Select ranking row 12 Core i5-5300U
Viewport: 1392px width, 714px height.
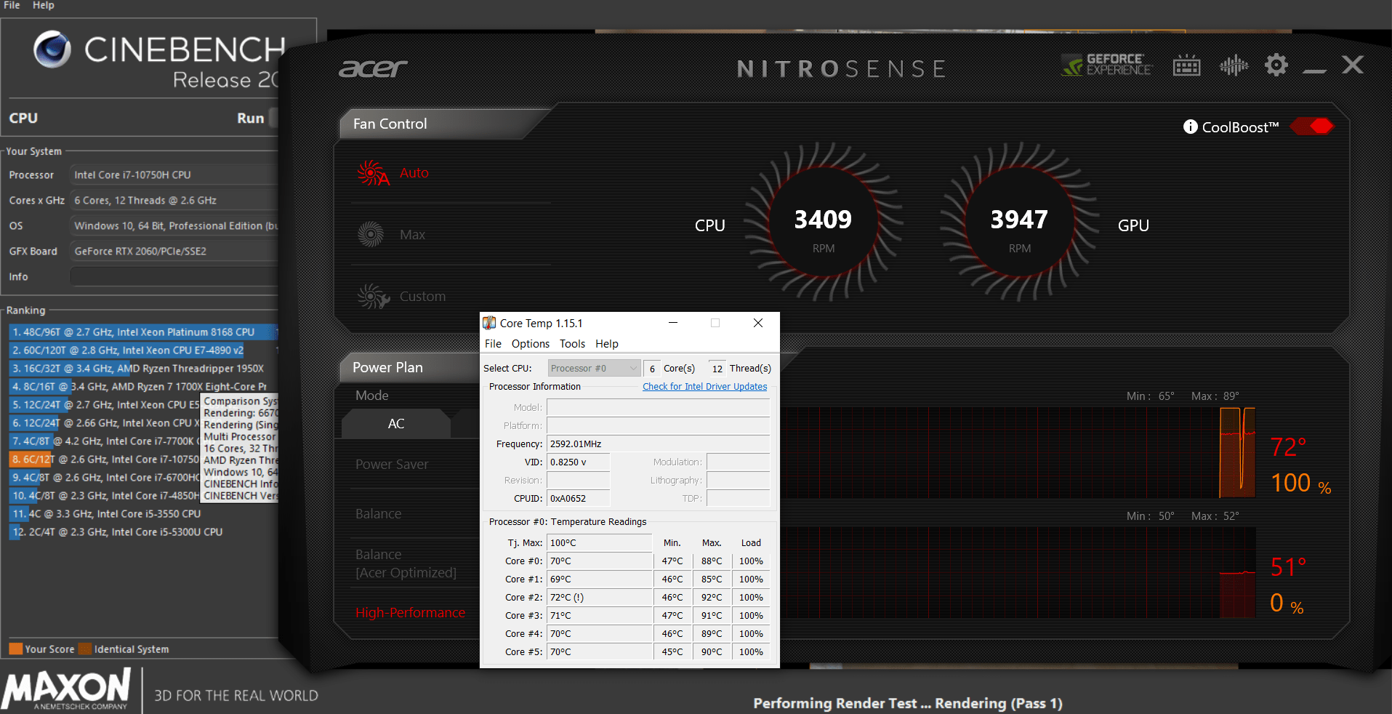[143, 532]
